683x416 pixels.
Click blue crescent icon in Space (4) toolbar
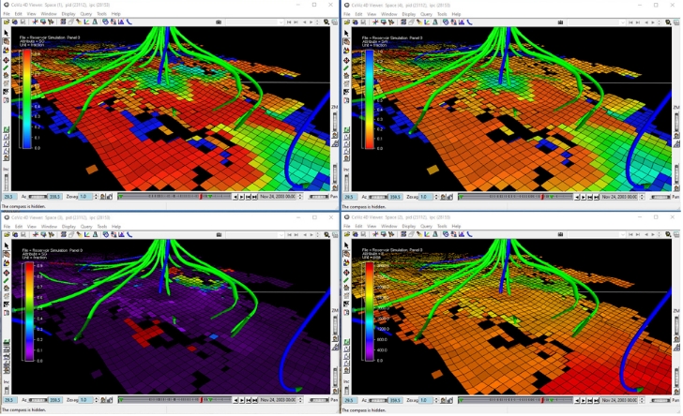470,22
